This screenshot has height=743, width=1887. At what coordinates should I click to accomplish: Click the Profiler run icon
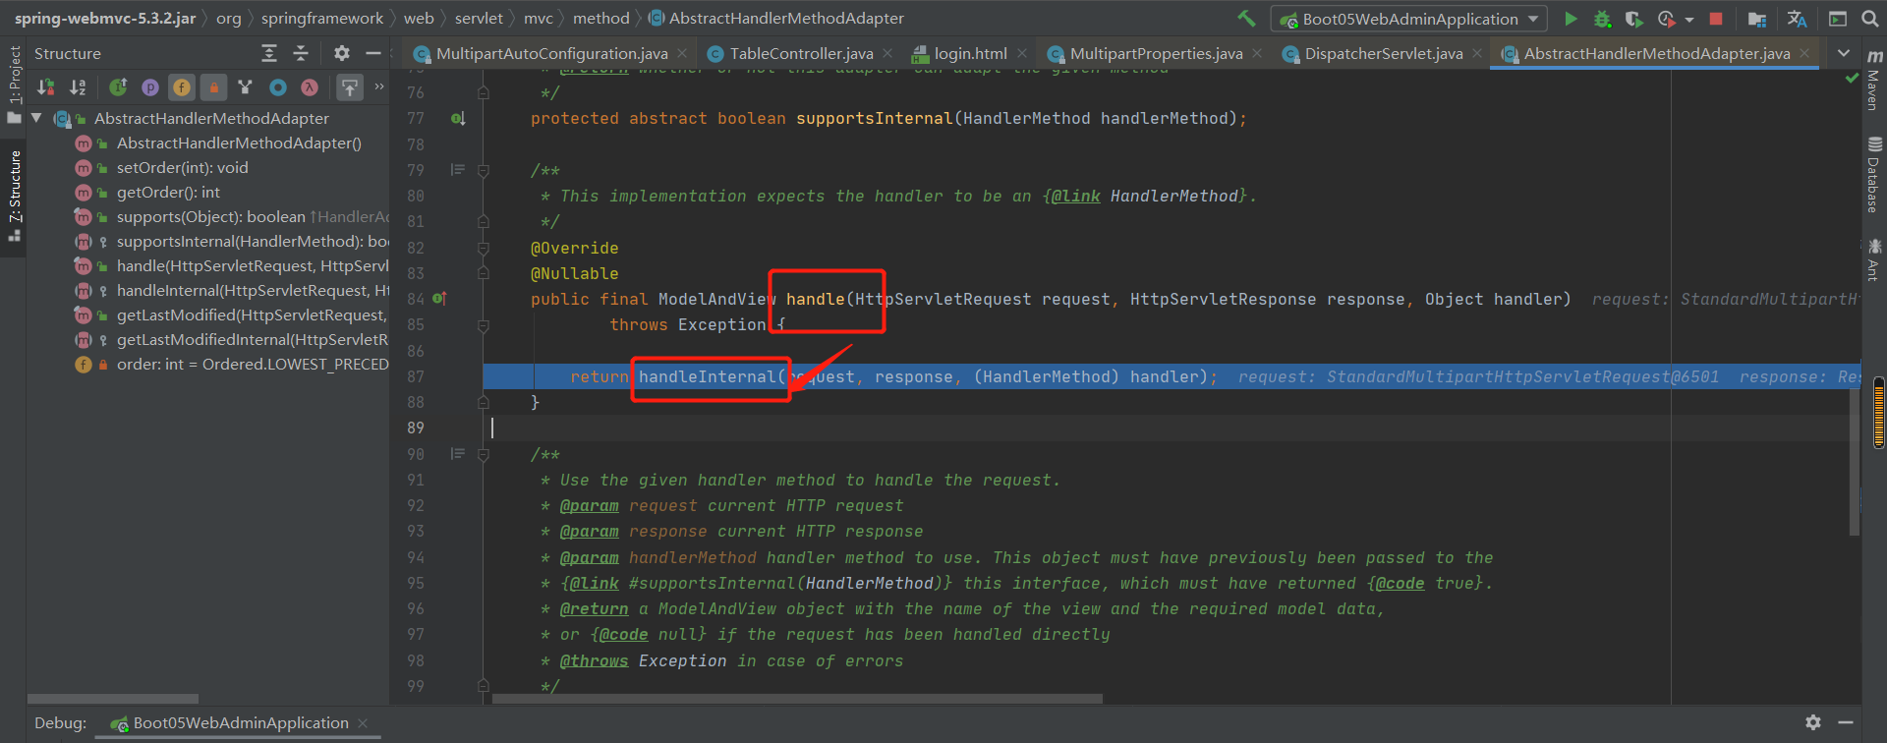1666,19
